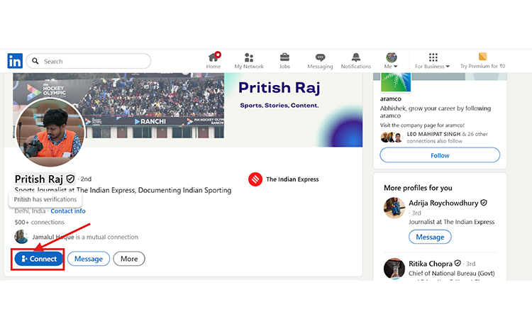
Task: Open the Home feed icon
Action: click(x=214, y=57)
